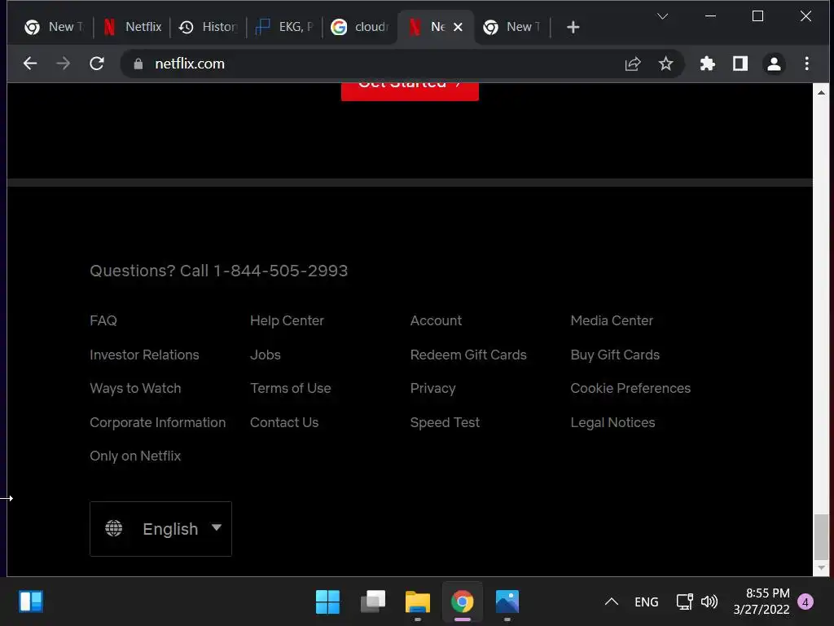This screenshot has width=834, height=626.
Task: Switch to the Netflix tab
Action: pos(133,27)
